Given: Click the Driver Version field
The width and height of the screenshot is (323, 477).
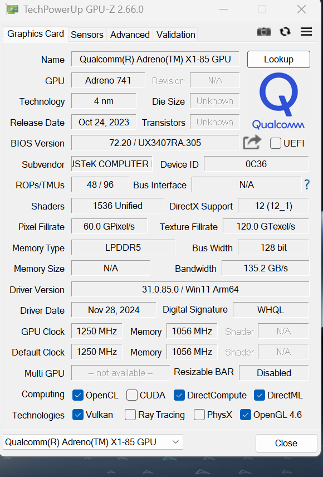Looking at the screenshot, I should pos(190,289).
